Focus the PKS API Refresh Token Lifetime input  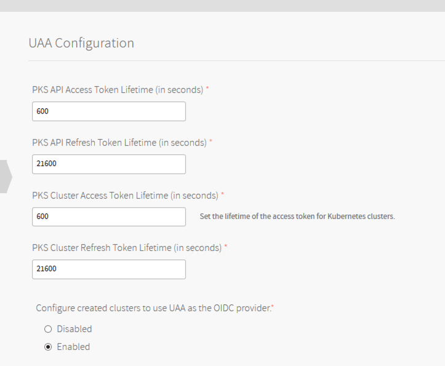pyautogui.click(x=108, y=164)
